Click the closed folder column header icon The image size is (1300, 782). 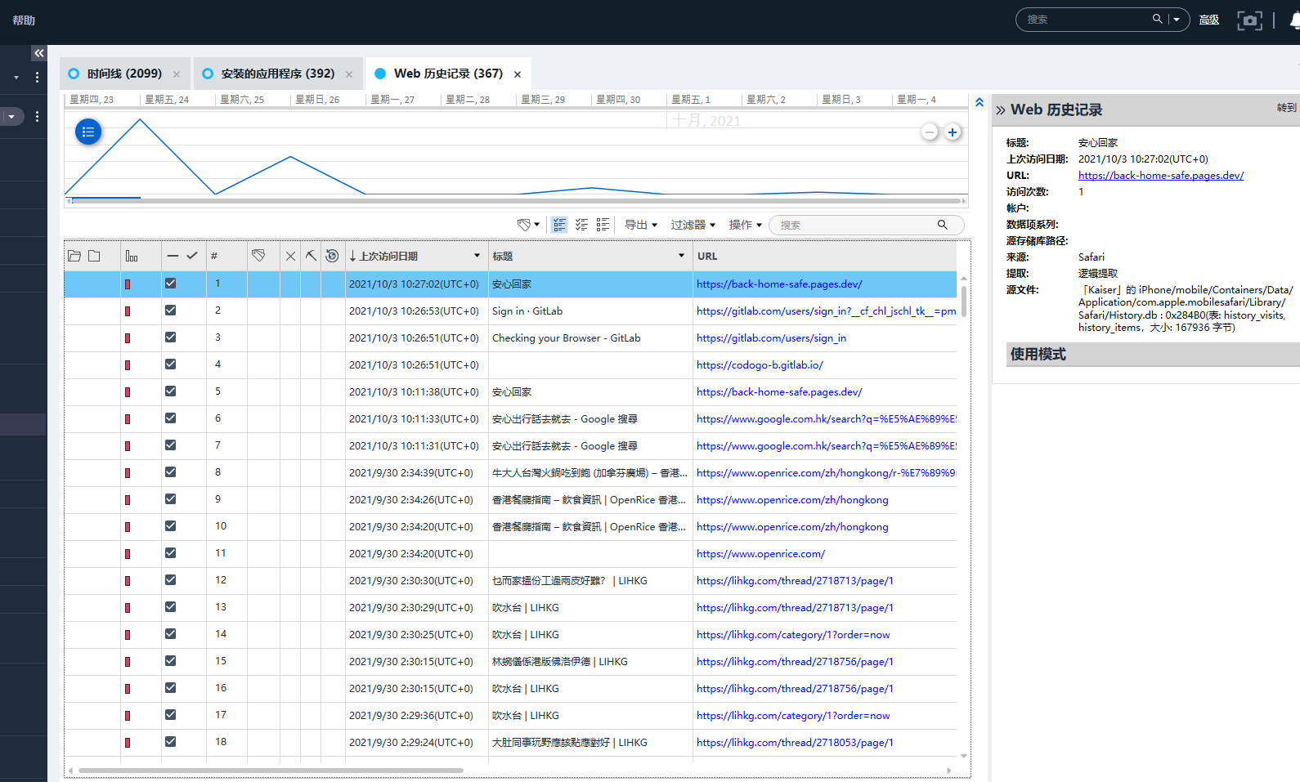(94, 256)
